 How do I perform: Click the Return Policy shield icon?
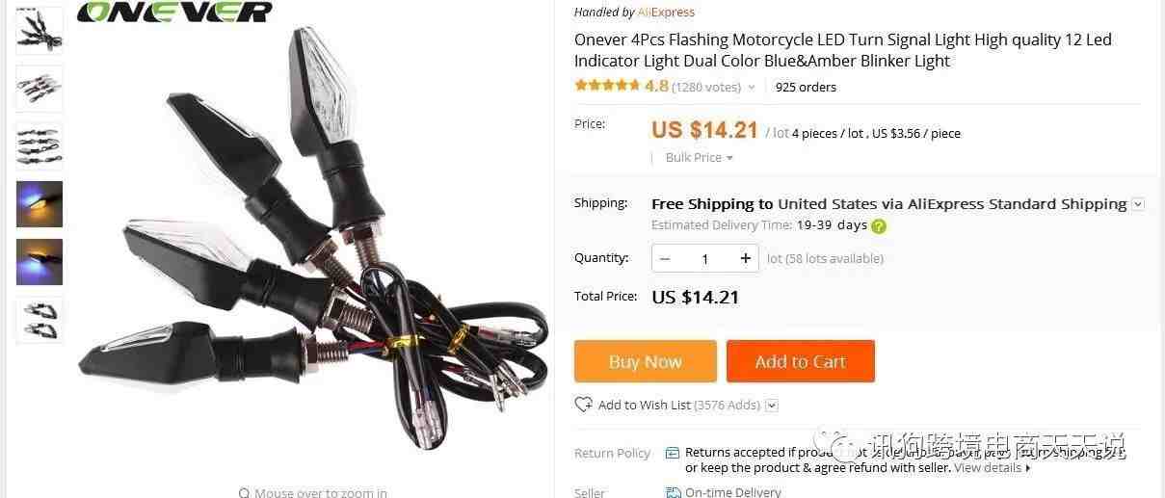[x=673, y=453]
